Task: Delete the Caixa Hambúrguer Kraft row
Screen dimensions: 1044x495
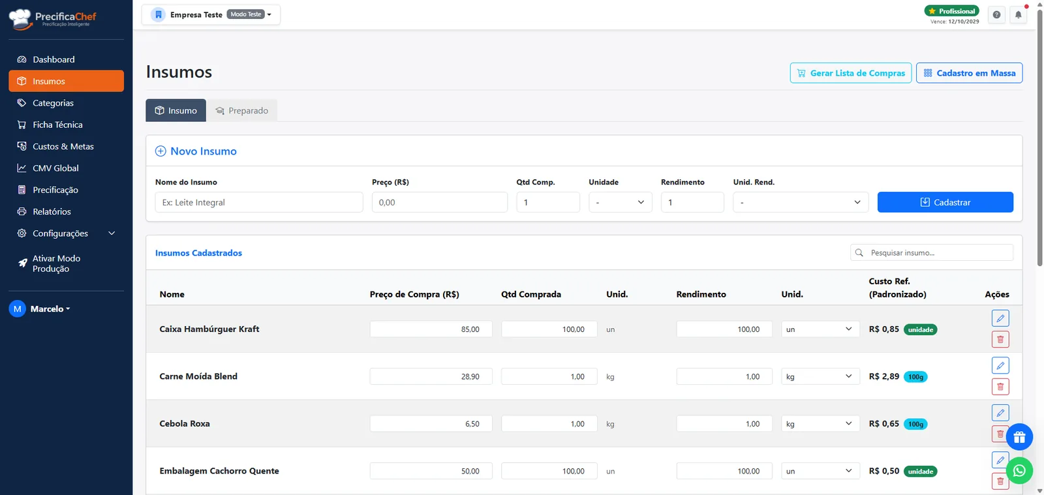Action: coord(1000,339)
